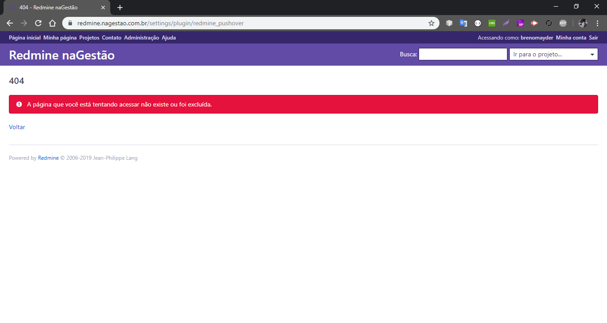
Task: Focus the Busca search input field
Action: (x=463, y=54)
